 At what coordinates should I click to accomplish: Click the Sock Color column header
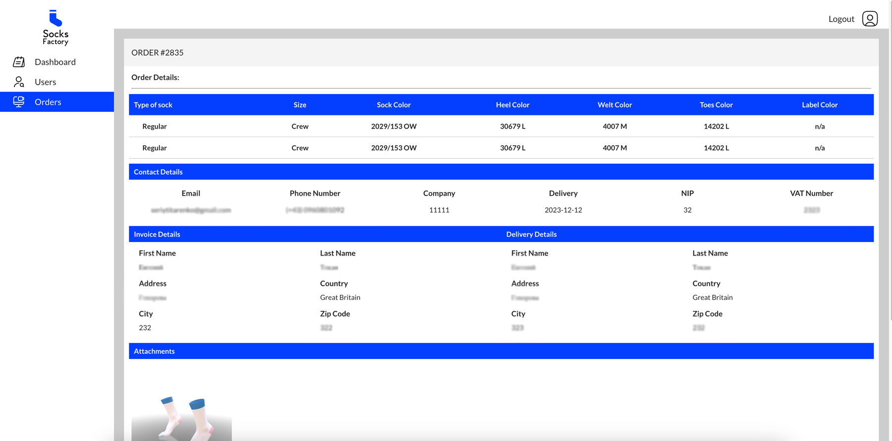[393, 105]
